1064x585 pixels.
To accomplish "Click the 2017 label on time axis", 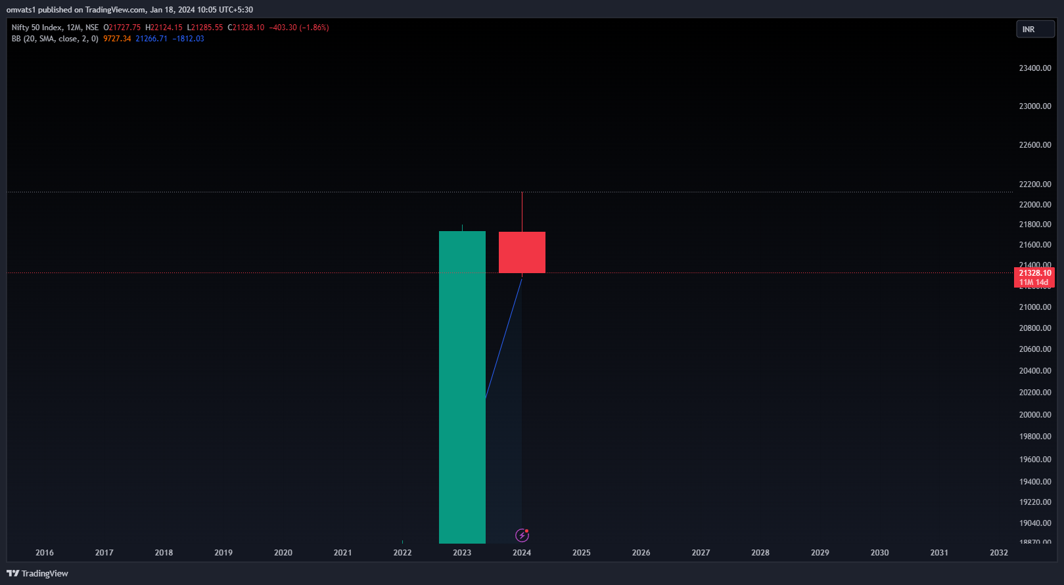I will coord(104,553).
